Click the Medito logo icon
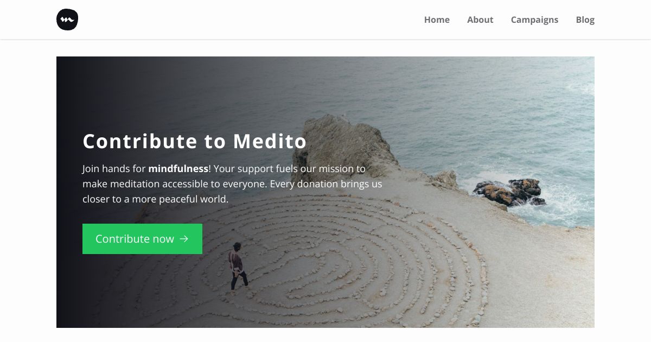 (67, 20)
